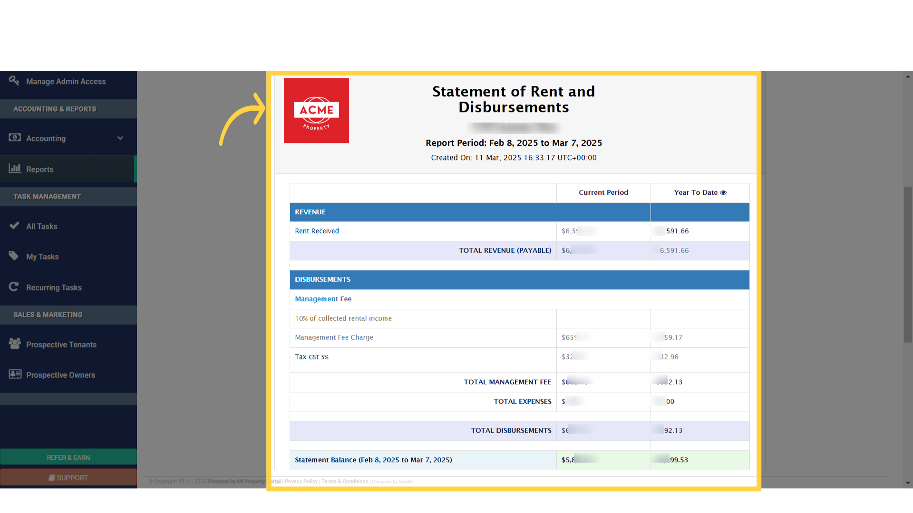Viewport: 913px width, 513px height.
Task: Expand the Accounting menu chevron
Action: coord(120,138)
